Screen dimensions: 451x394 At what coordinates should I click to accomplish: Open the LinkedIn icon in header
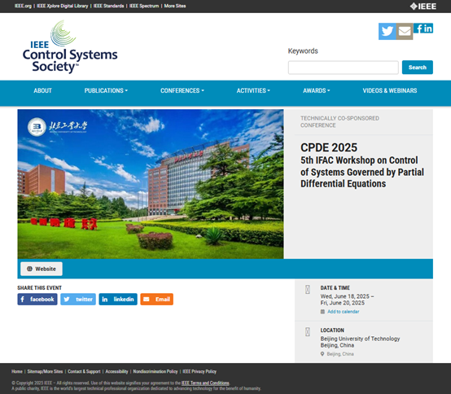click(x=428, y=28)
